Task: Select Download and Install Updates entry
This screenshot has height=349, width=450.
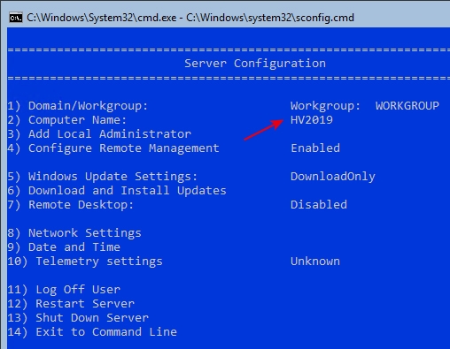Action: tap(117, 191)
